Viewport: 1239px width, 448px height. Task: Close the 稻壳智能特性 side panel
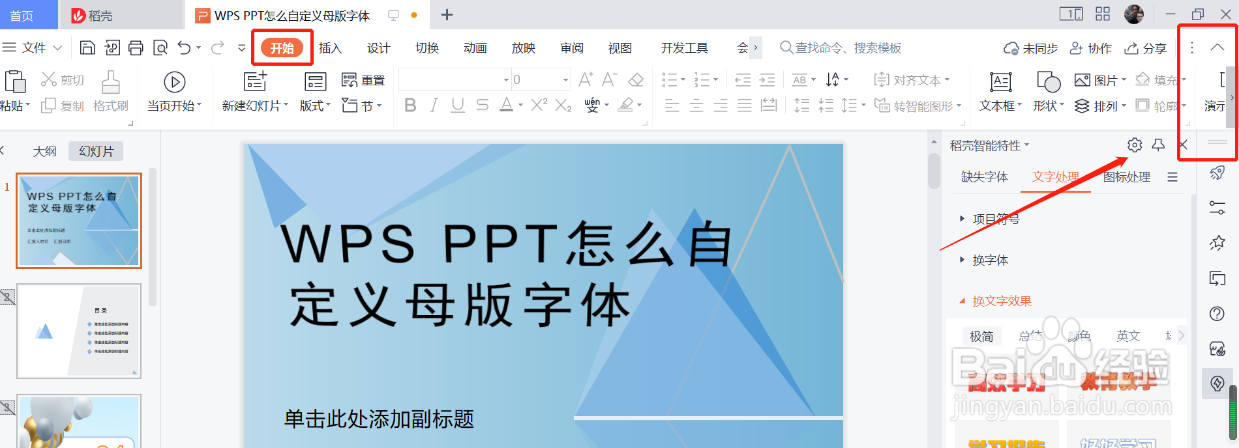pyautogui.click(x=1184, y=145)
